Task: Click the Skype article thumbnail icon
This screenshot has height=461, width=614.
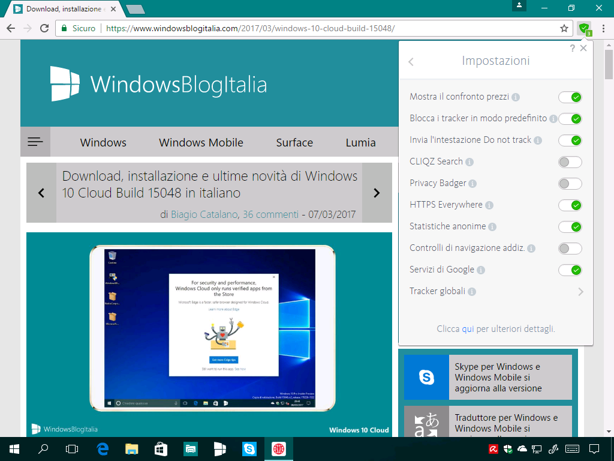Action: [426, 377]
